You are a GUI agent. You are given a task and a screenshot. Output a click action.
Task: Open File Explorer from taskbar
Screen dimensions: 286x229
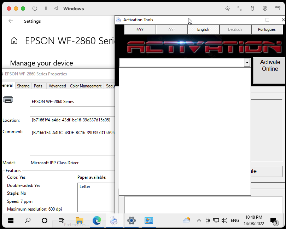(x=79, y=221)
